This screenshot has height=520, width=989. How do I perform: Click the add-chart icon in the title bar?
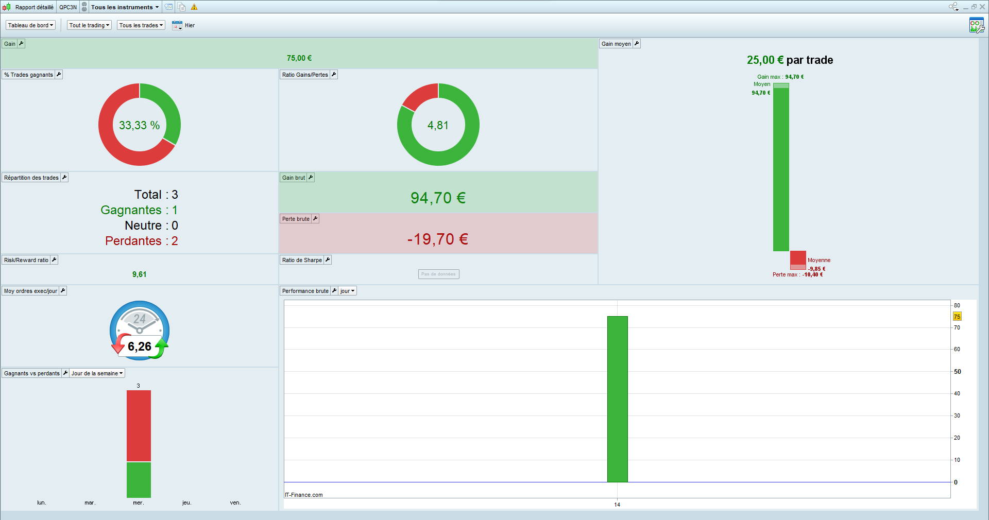point(168,7)
